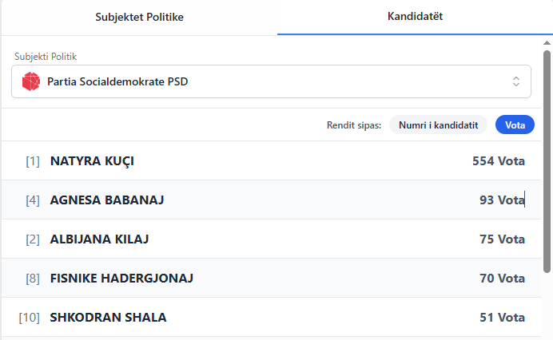Click the 75 Vota count
The image size is (553, 340).
502,239
